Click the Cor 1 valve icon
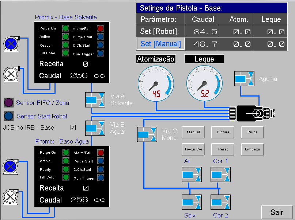The width and height of the screenshot is (295, 220). [220, 174]
